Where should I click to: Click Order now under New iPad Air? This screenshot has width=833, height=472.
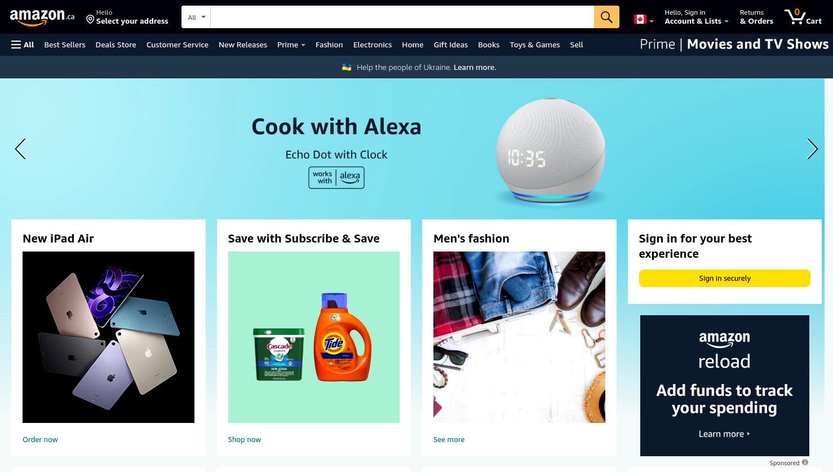40,439
